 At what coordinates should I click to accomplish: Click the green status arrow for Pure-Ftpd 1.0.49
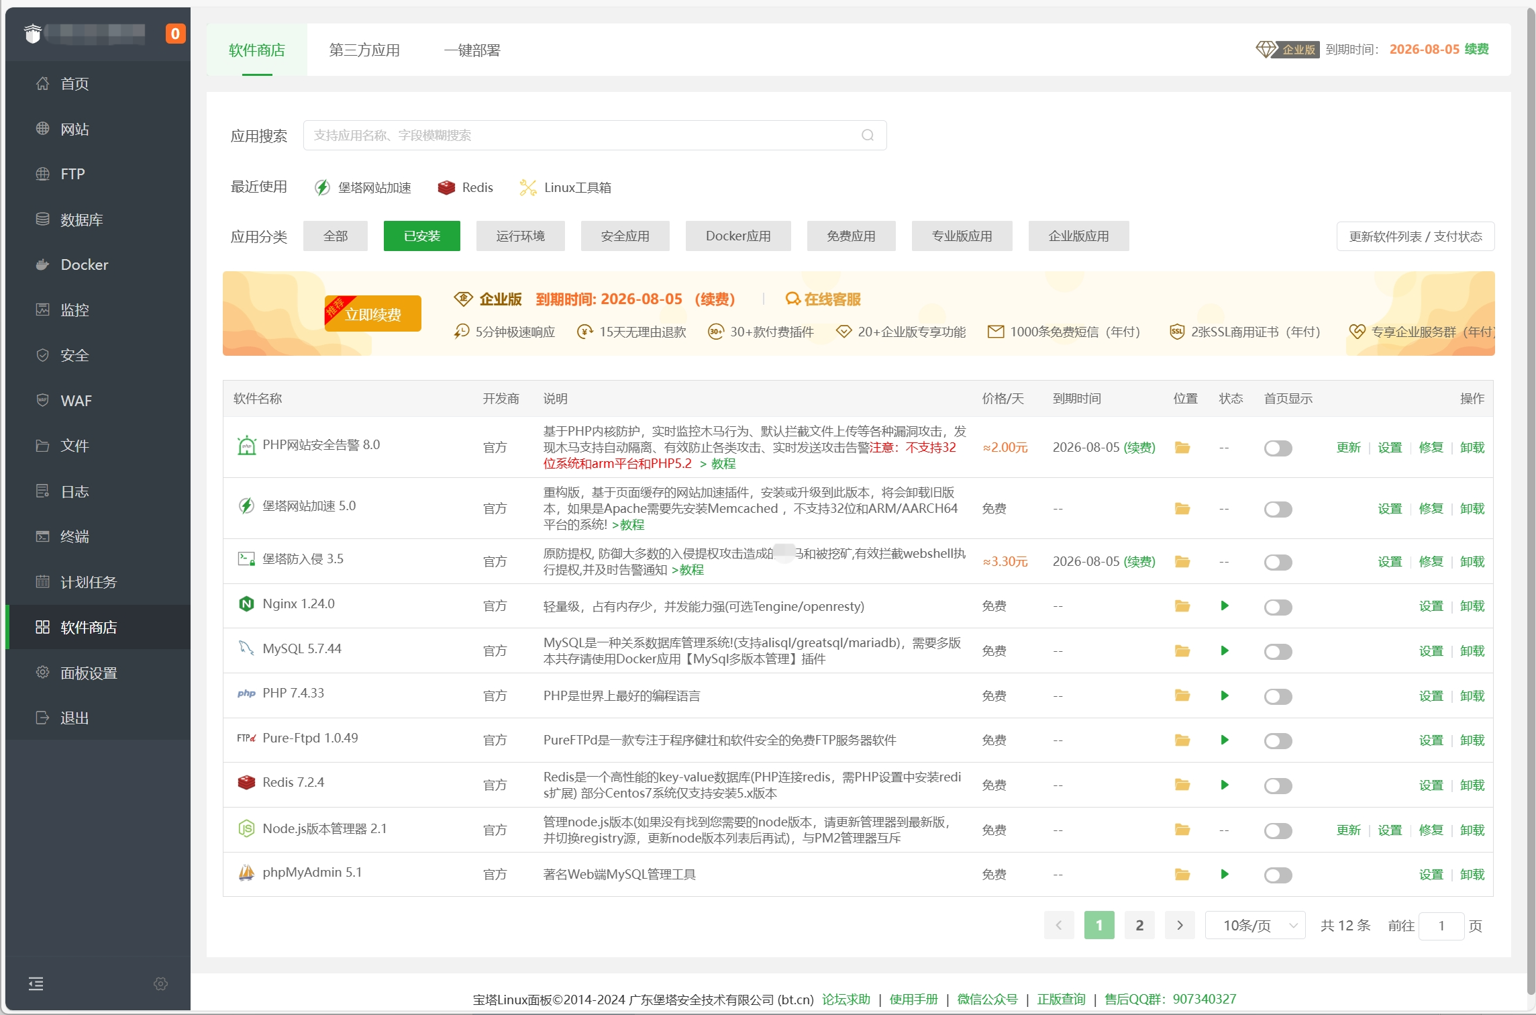[x=1225, y=740]
